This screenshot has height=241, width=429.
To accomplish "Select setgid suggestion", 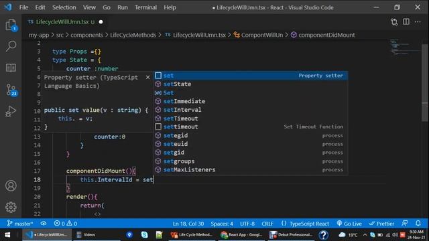I will 251,153.
